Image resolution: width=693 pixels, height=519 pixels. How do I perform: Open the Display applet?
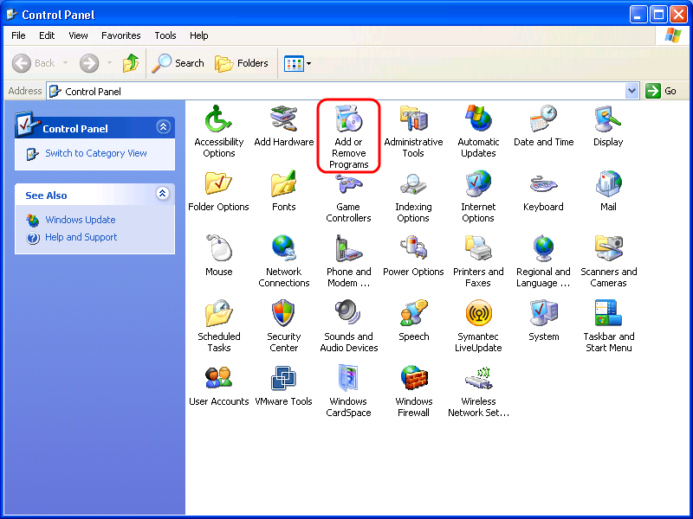coord(608,125)
